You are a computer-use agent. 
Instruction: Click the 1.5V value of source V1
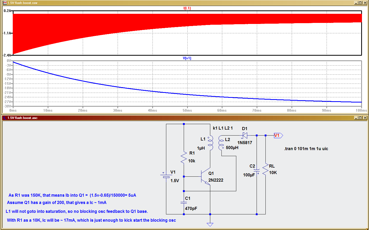[175, 181]
